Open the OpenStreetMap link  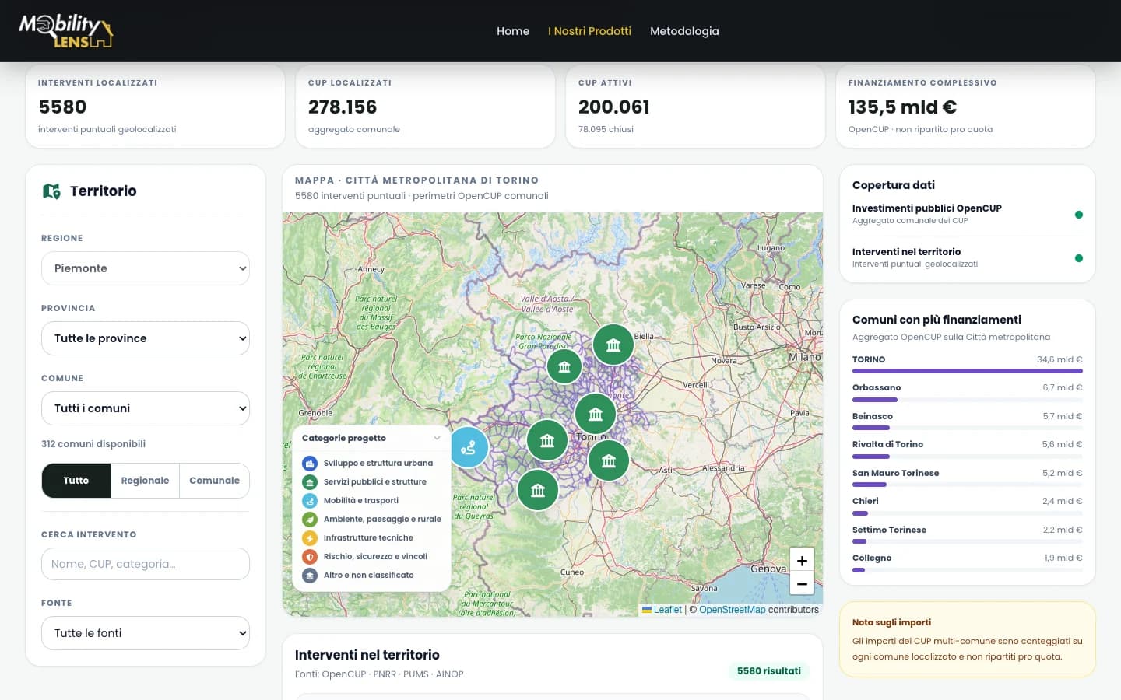click(x=733, y=610)
